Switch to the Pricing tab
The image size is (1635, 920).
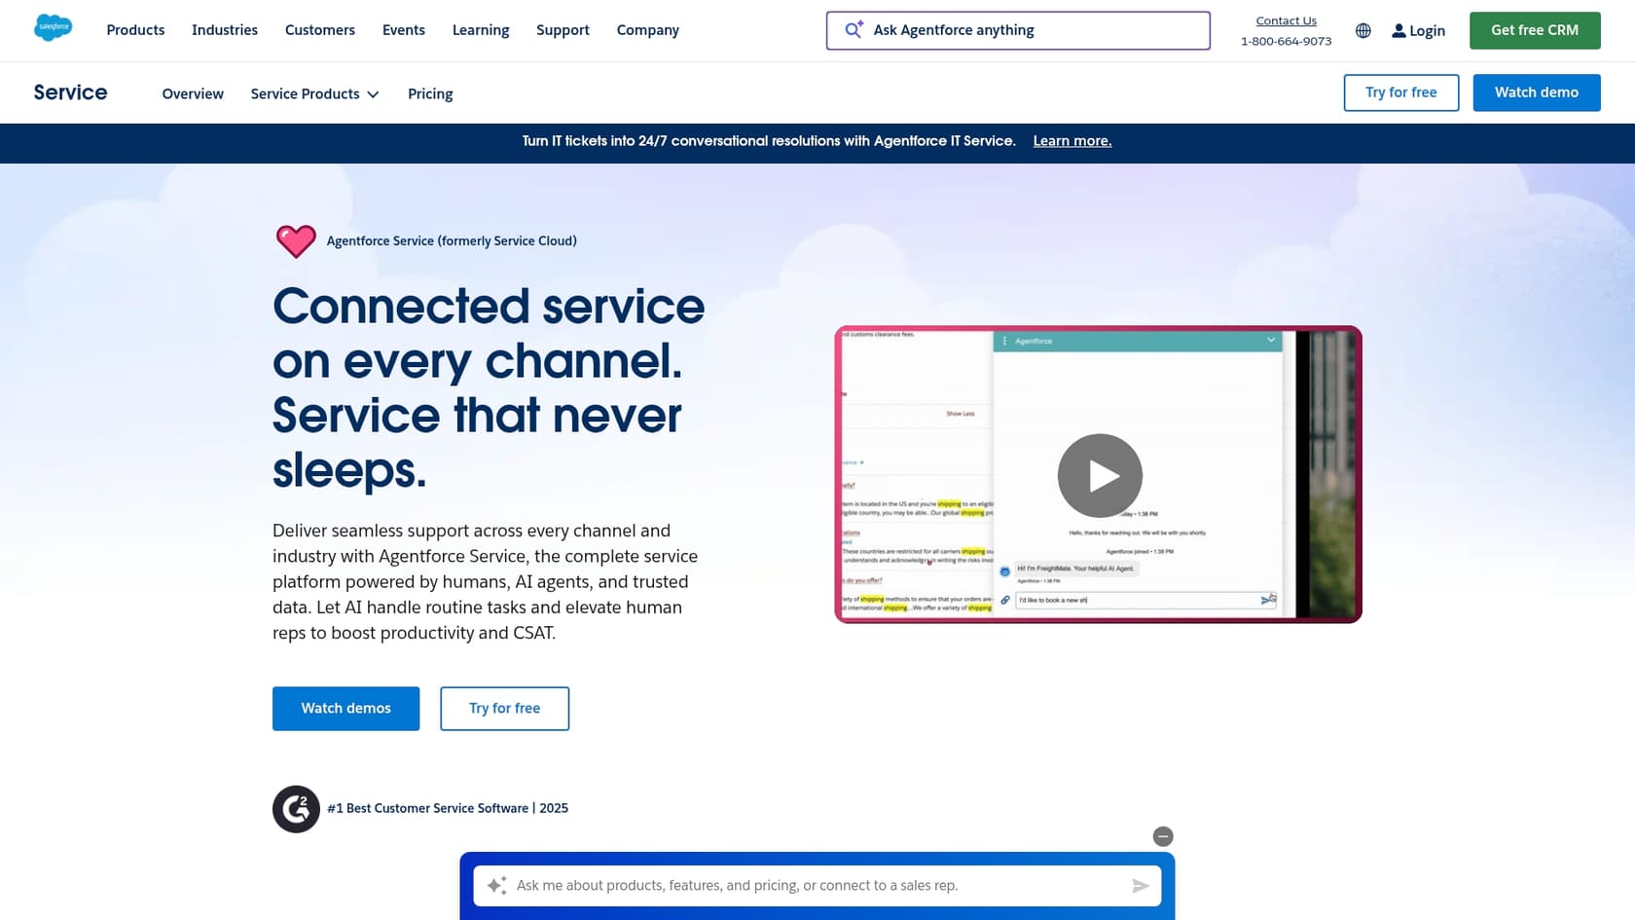click(429, 93)
